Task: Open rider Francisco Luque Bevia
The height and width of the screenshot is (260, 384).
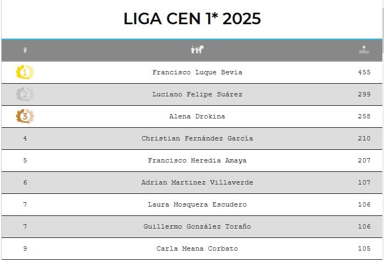Action: pyautogui.click(x=197, y=72)
